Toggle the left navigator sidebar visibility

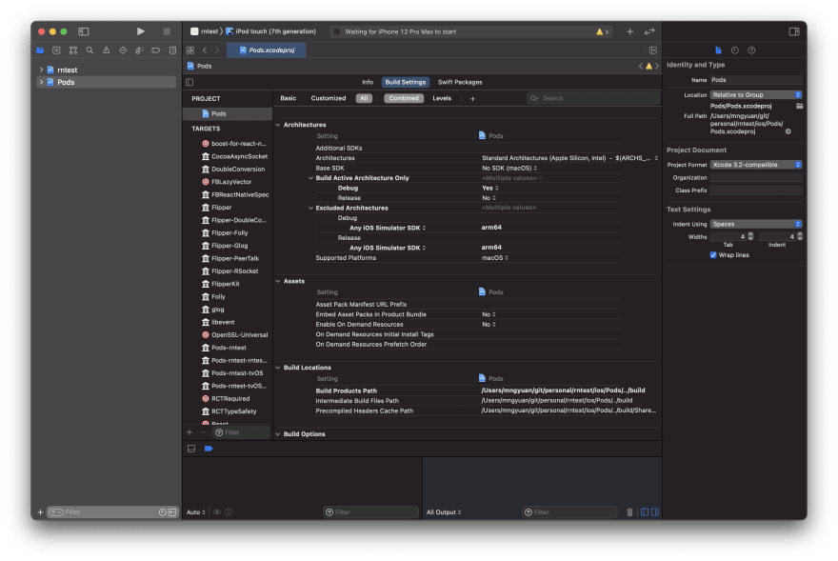[x=84, y=31]
